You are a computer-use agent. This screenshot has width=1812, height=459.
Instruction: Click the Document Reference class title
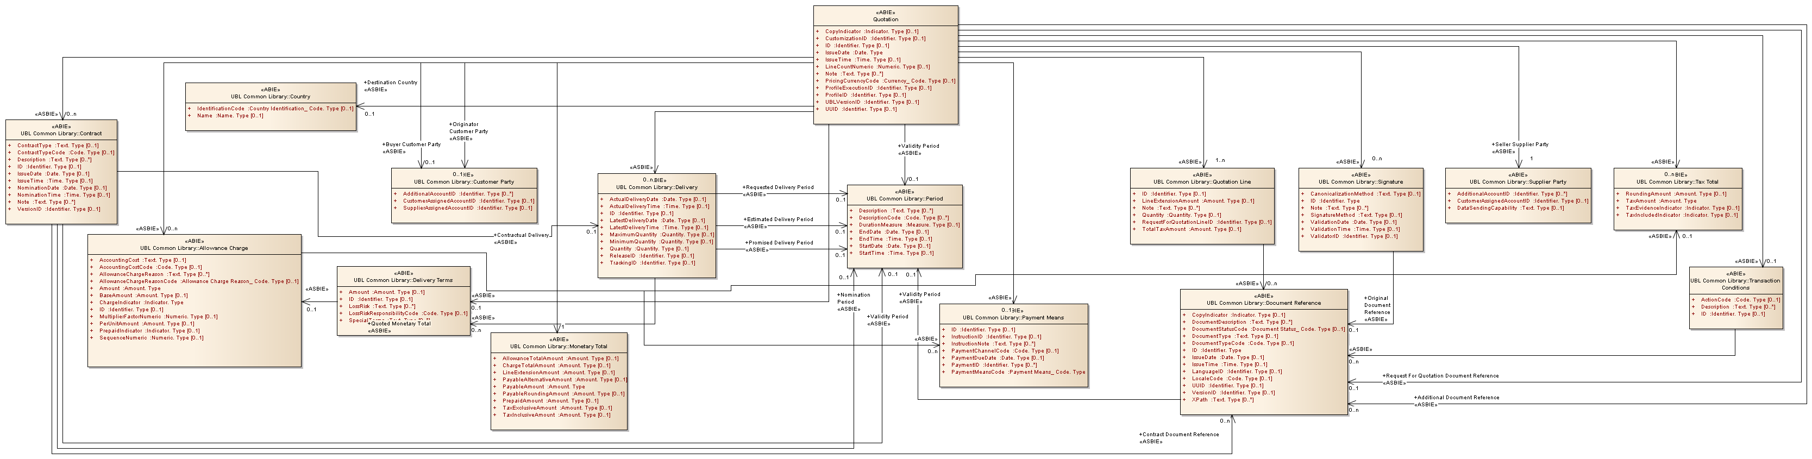click(x=1263, y=303)
